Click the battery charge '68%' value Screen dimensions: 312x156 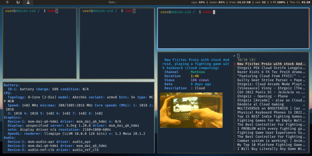(55, 89)
